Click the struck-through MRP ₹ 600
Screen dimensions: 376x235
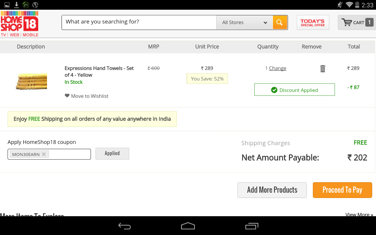[x=154, y=68]
